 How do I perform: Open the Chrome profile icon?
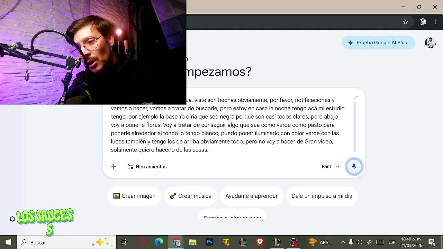pos(423,22)
